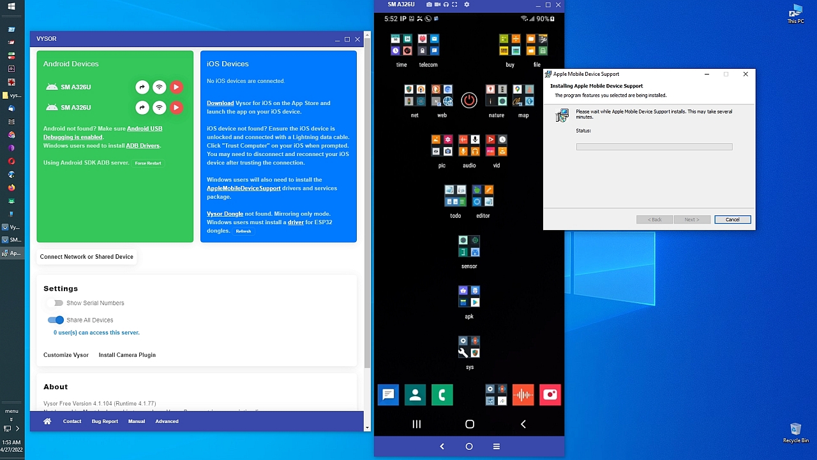This screenshot has height=460, width=817.
Task: Open the Contacts app in phone dock
Action: tap(415, 395)
